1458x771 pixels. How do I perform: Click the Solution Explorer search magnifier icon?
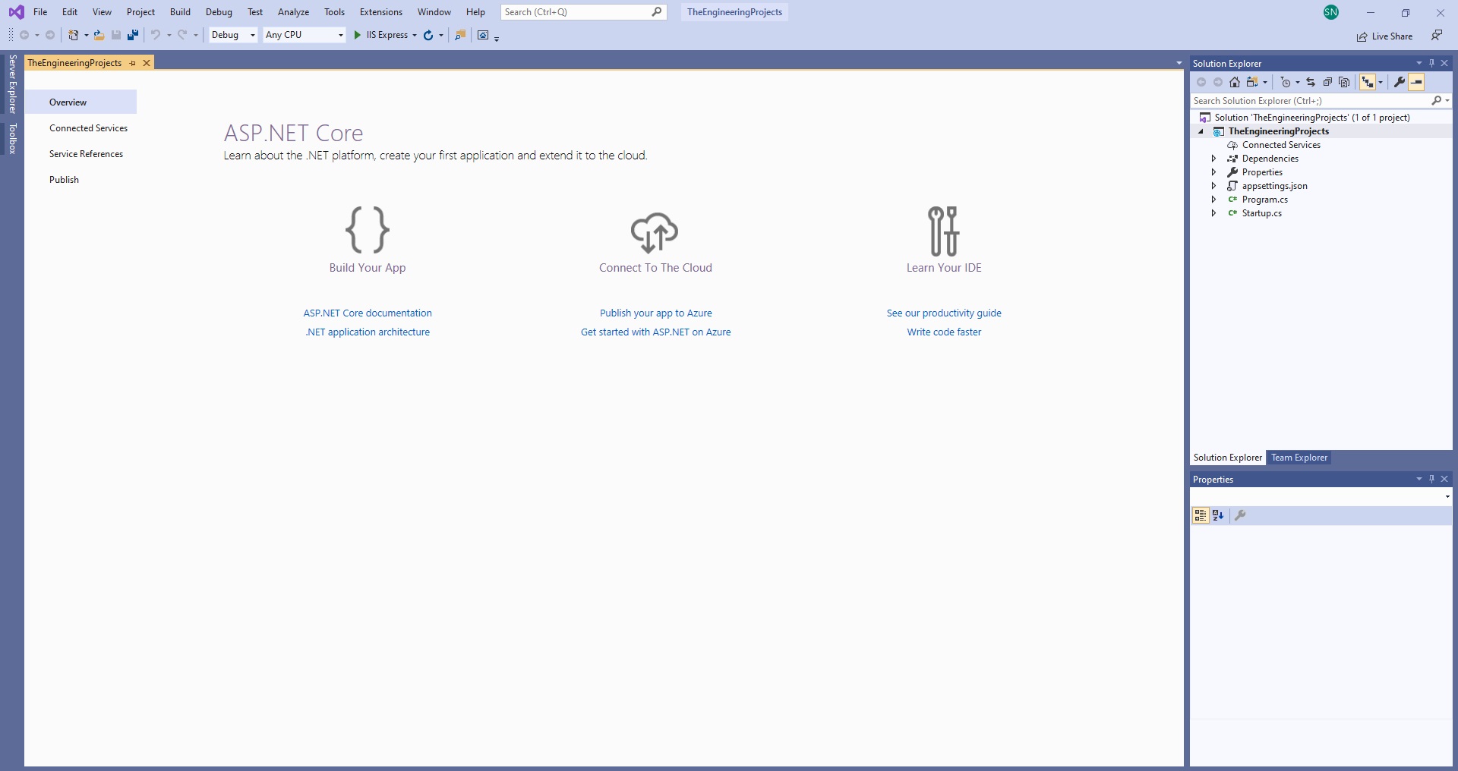pos(1437,100)
